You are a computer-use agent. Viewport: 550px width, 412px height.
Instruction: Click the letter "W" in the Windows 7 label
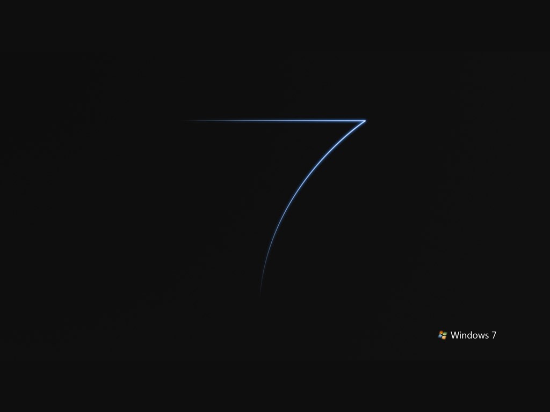pos(454,335)
